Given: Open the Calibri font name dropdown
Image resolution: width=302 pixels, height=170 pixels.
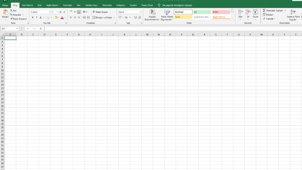Looking at the screenshot, I should (x=49, y=12).
